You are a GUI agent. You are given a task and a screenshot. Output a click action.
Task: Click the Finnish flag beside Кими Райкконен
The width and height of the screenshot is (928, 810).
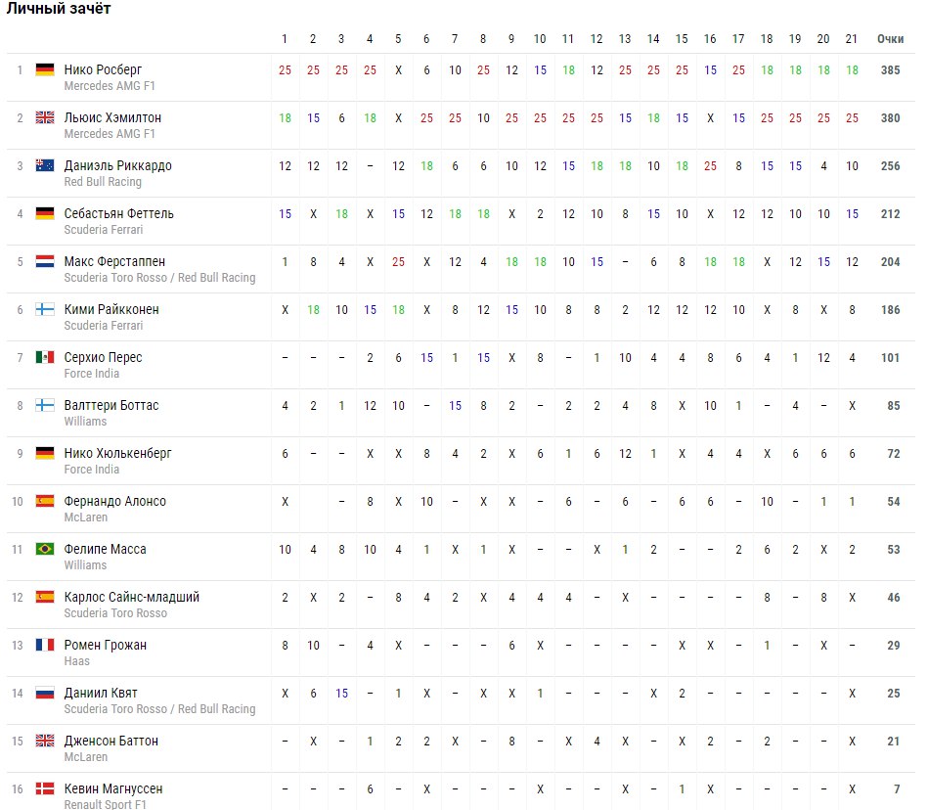tap(44, 310)
